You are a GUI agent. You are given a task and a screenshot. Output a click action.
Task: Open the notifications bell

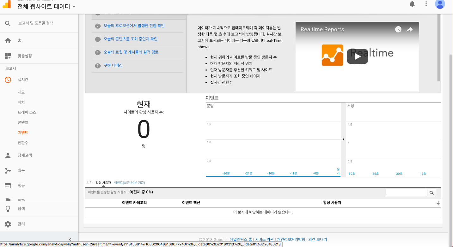412,4
